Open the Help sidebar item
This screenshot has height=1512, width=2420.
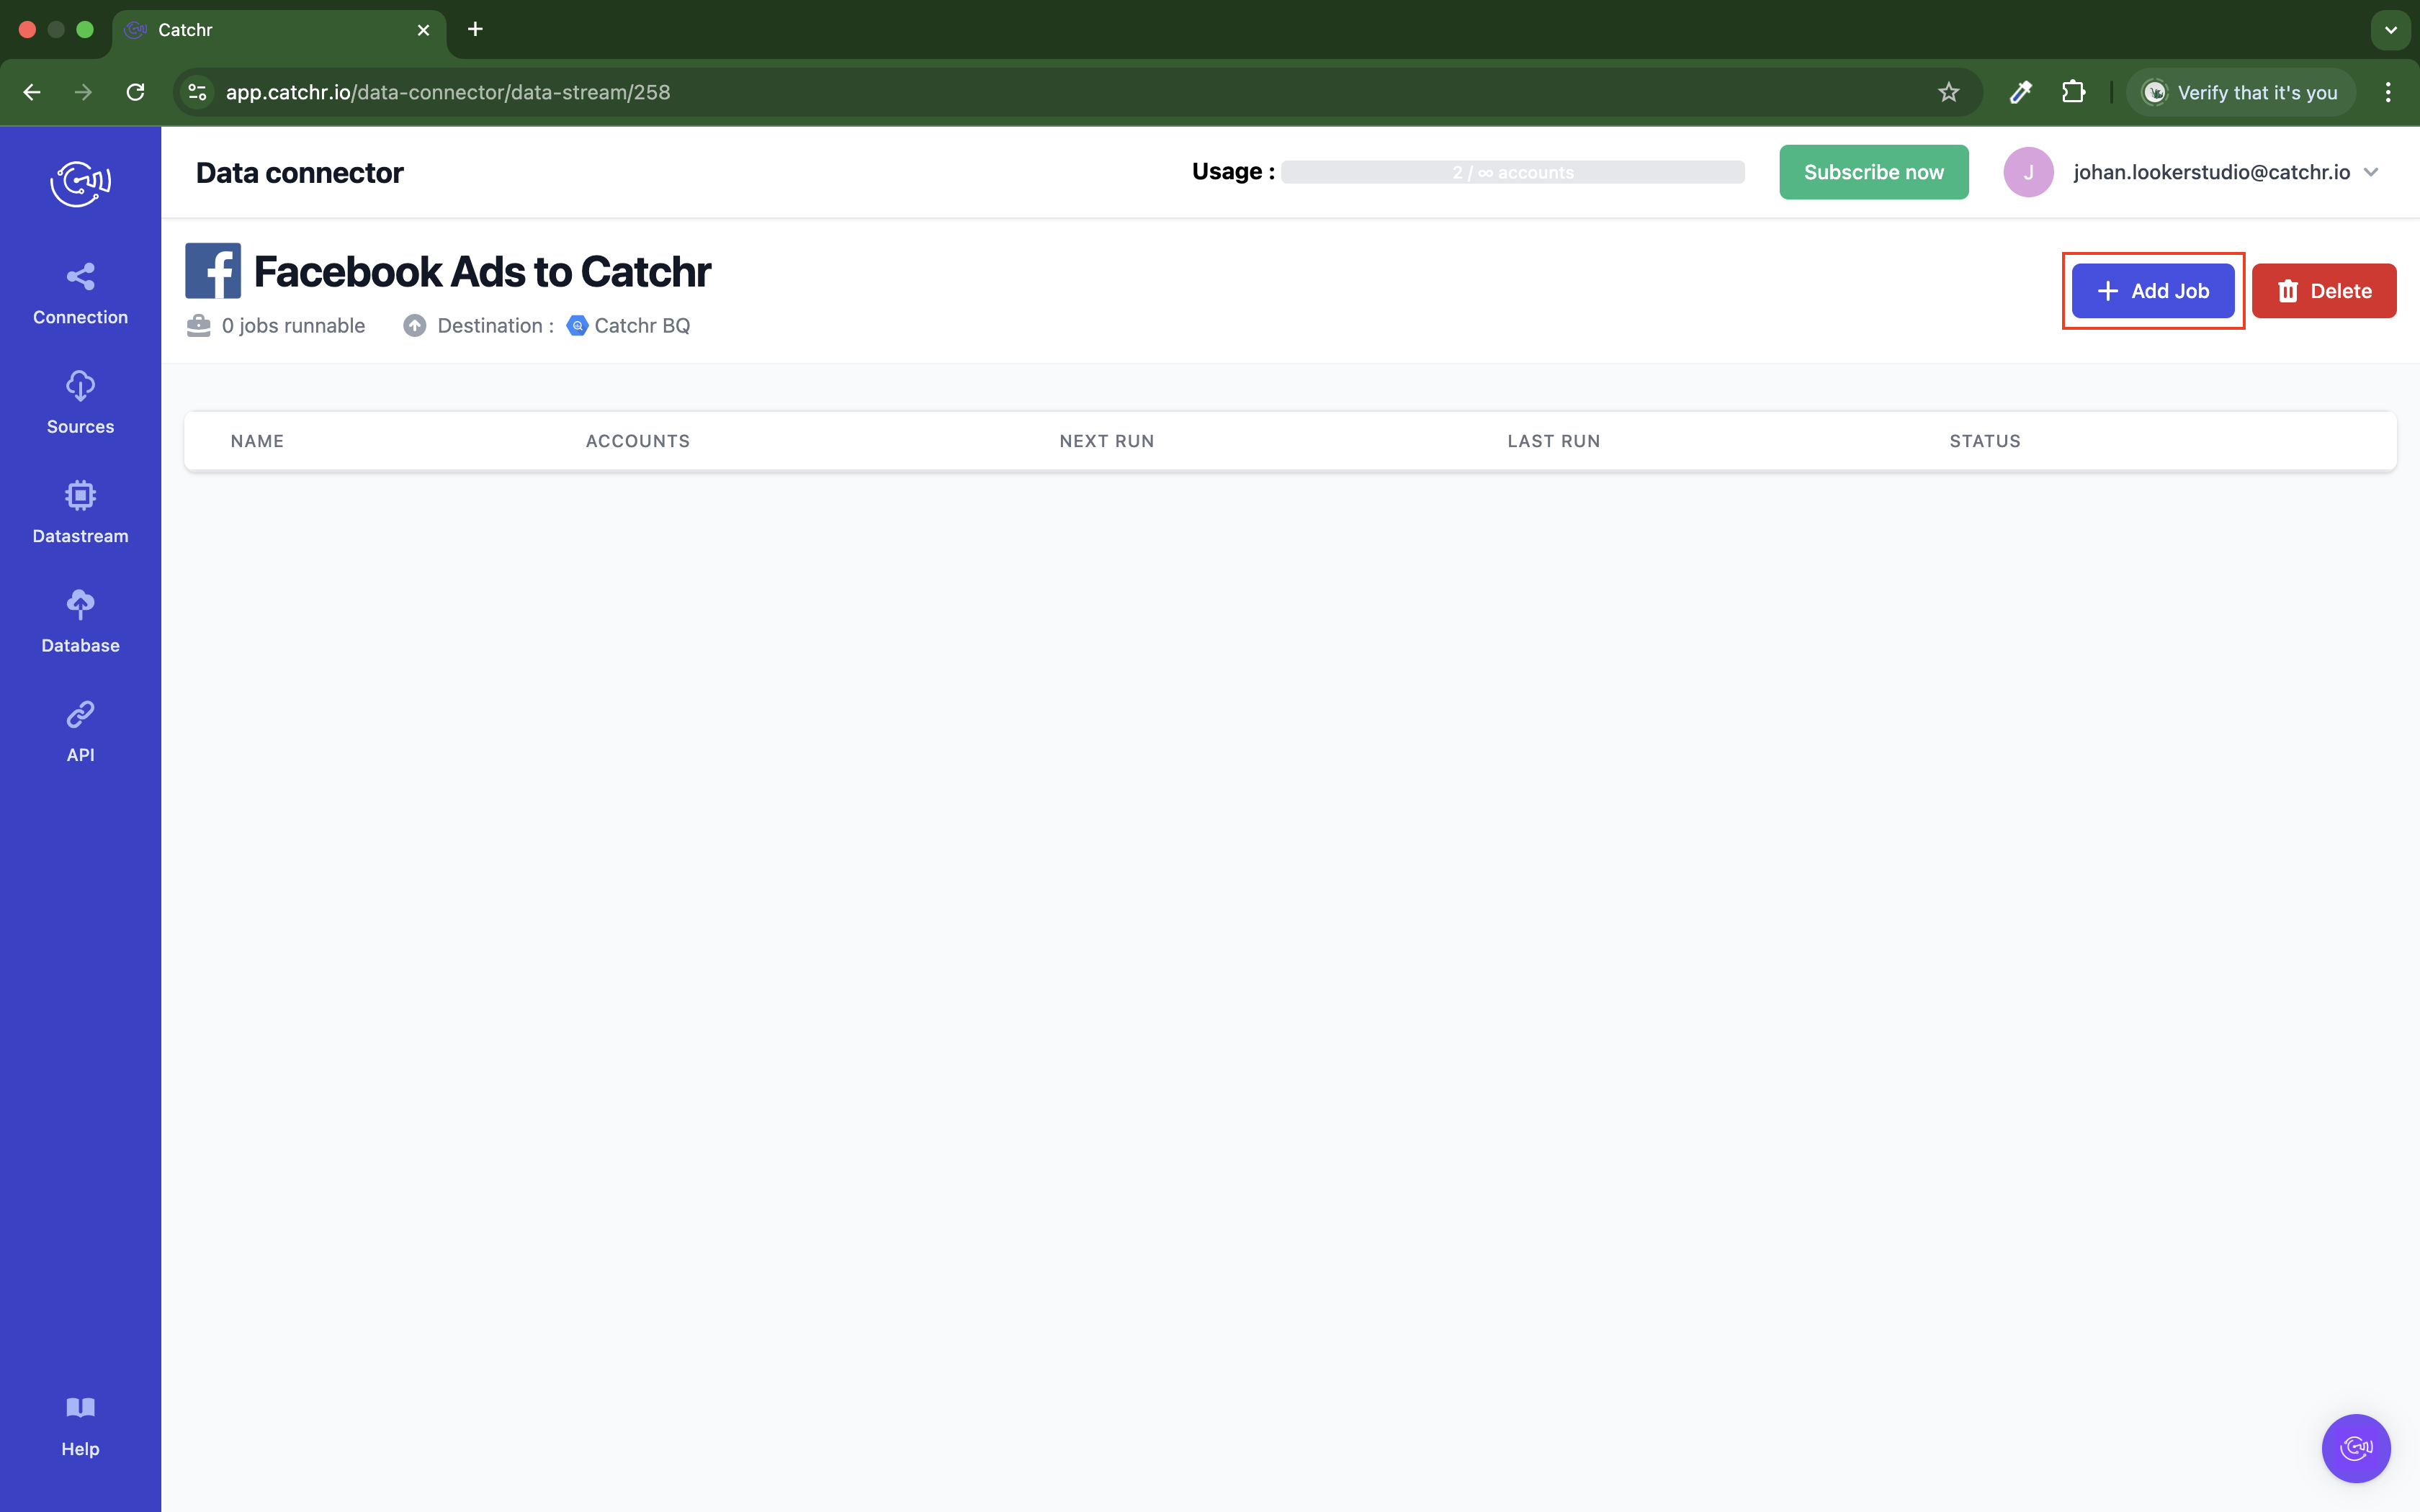click(80, 1427)
